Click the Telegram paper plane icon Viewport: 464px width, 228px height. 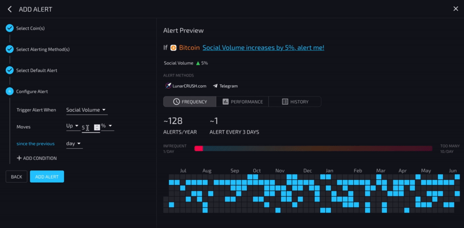tap(215, 86)
